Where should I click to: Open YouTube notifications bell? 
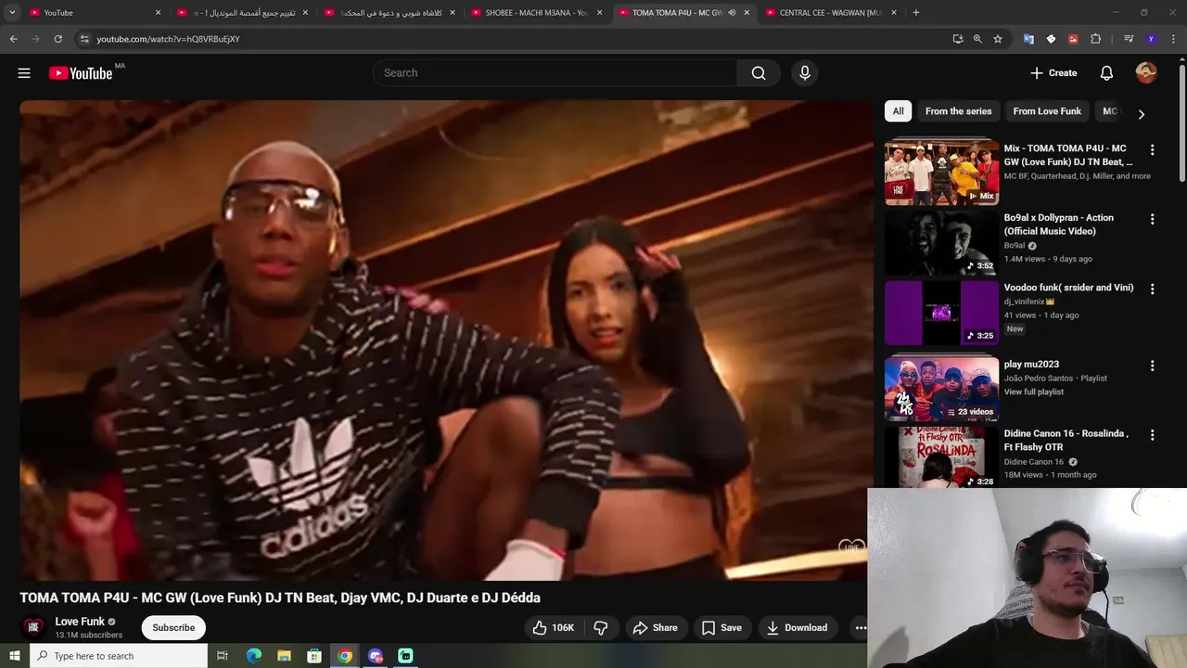click(x=1106, y=73)
